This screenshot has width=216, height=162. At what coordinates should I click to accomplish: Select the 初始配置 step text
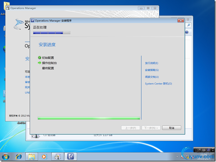tap(48, 58)
